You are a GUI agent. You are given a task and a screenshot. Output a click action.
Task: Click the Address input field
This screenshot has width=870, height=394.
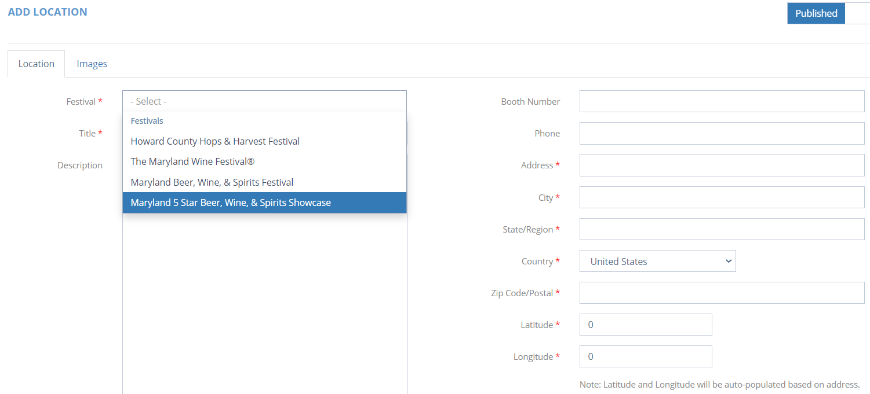click(722, 165)
